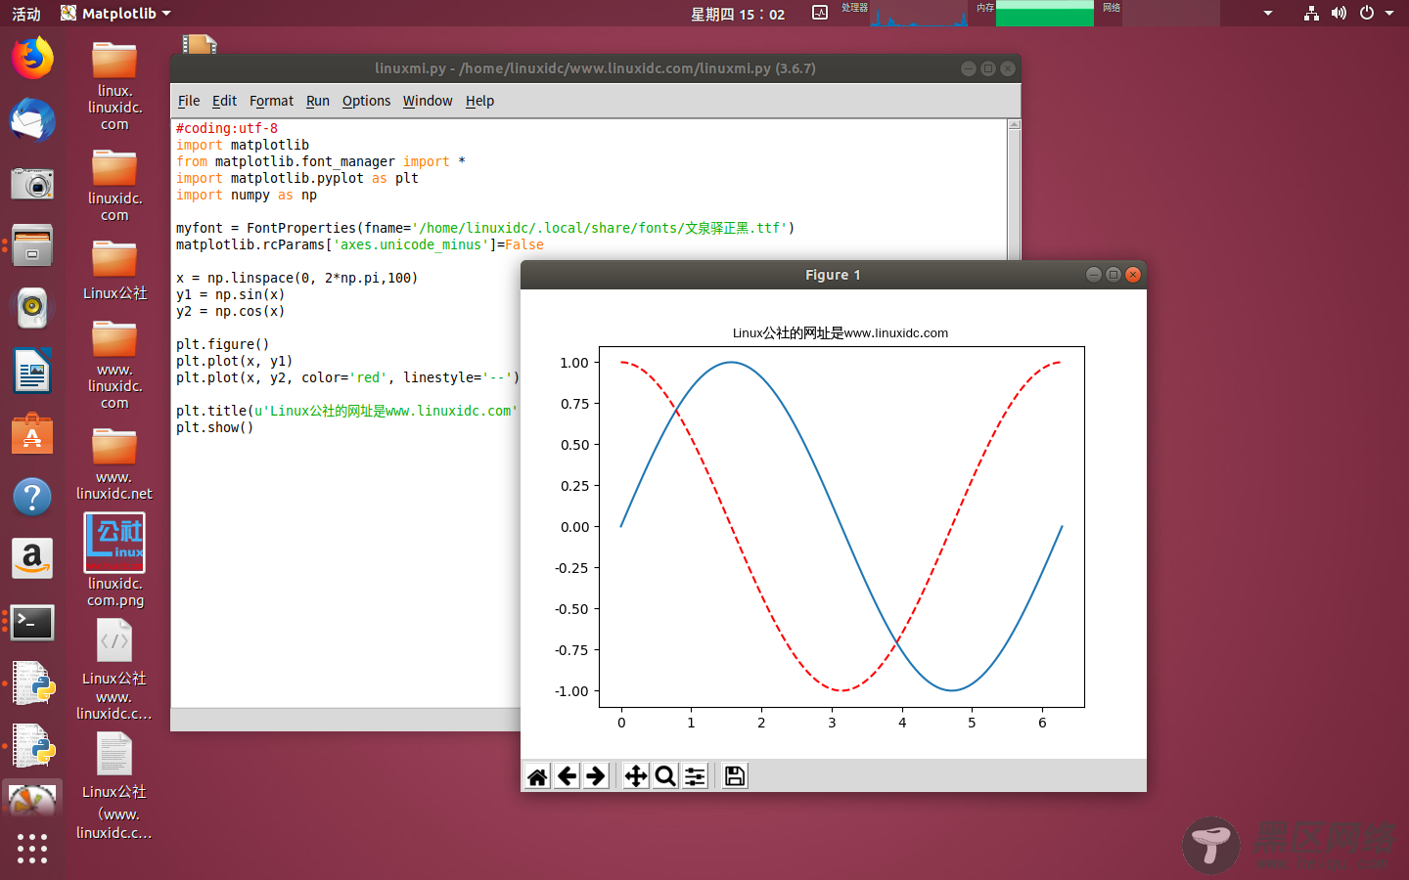The width and height of the screenshot is (1409, 880).
Task: Open the Window menu in IDLE
Action: (428, 101)
